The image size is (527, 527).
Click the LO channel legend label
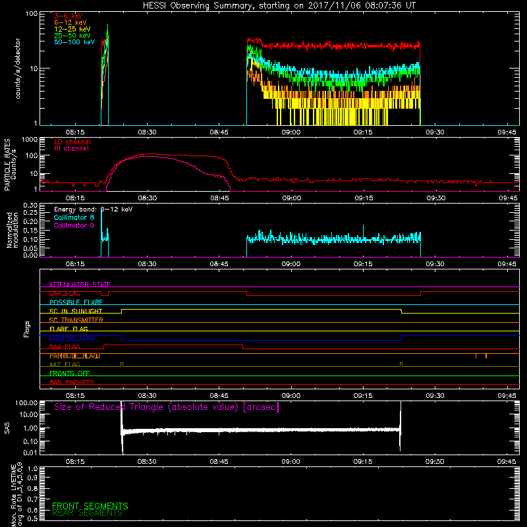(x=72, y=142)
